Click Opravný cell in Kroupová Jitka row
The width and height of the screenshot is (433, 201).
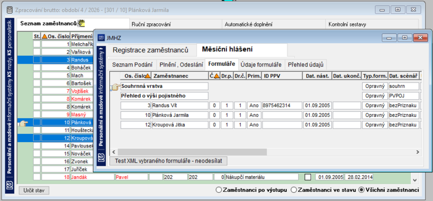(x=375, y=125)
